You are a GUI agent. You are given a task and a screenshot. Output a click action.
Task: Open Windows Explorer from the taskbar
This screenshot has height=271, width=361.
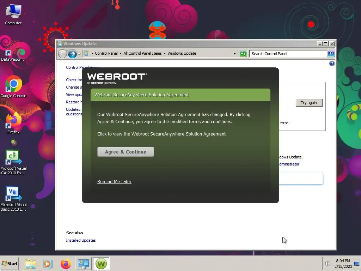[x=31, y=264]
